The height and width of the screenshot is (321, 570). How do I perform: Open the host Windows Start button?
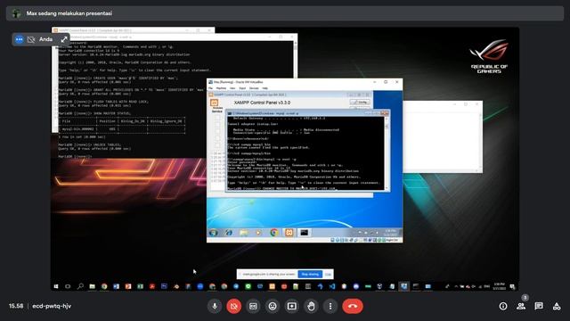[56, 286]
